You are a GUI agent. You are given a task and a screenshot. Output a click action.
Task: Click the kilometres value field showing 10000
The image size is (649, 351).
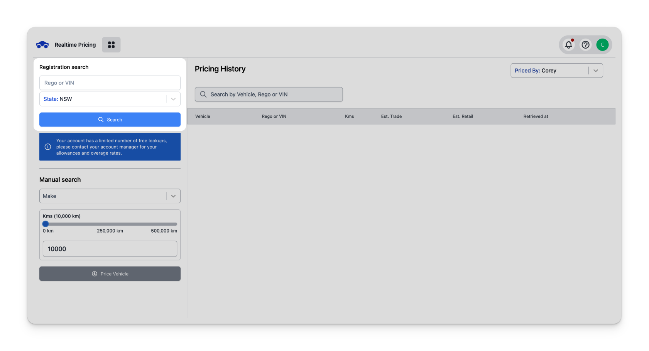pyautogui.click(x=110, y=249)
